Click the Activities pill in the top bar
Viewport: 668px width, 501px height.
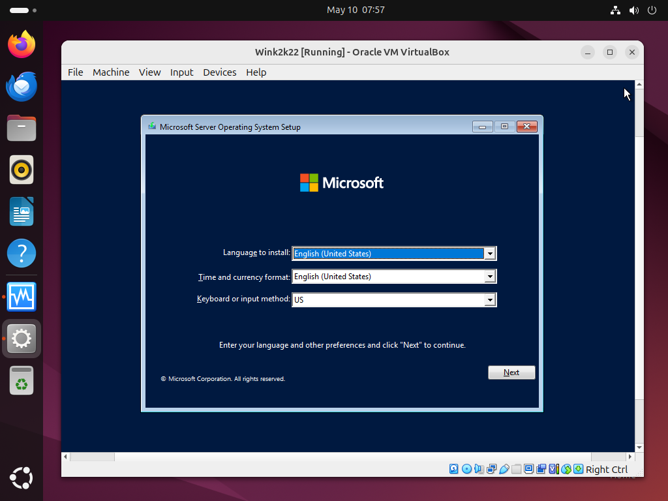click(23, 10)
